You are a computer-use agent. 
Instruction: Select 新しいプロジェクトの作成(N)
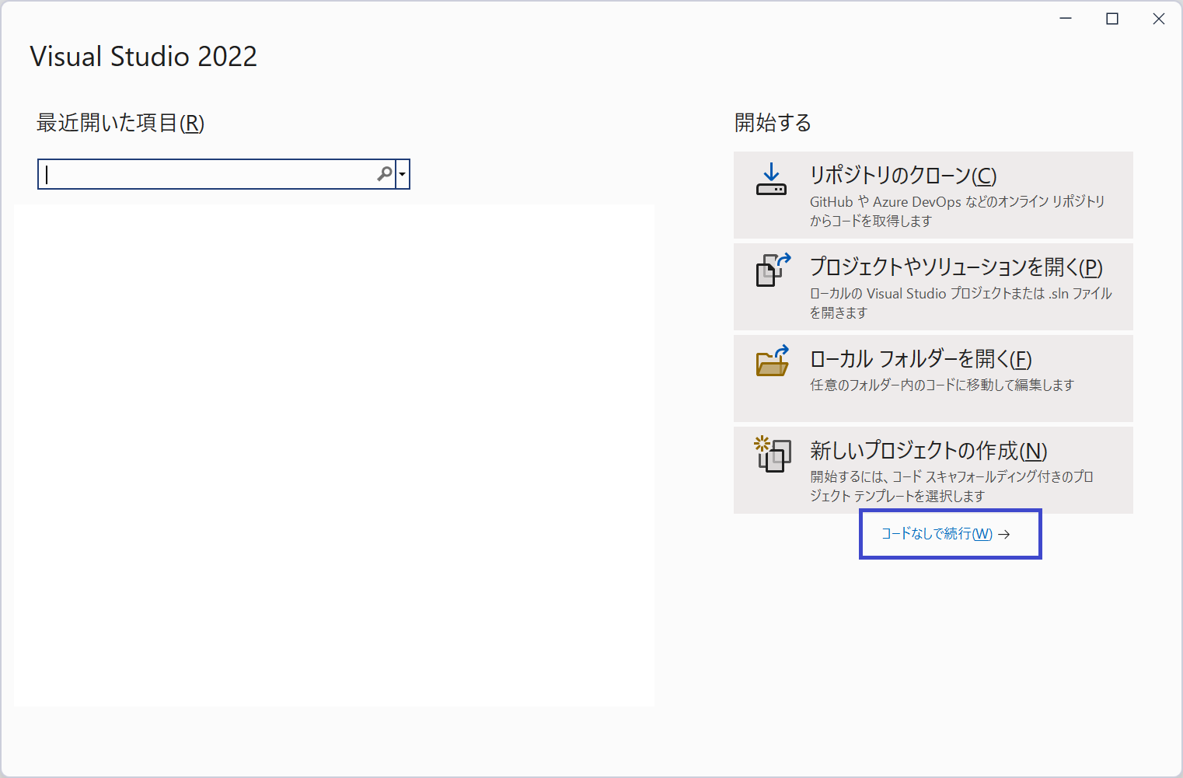[933, 470]
